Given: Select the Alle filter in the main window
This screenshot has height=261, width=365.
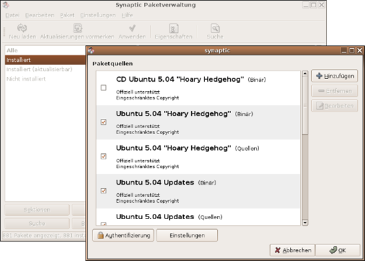Looking at the screenshot, I should [x=45, y=50].
